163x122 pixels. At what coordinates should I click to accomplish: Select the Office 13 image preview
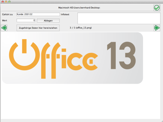[x=72, y=58]
